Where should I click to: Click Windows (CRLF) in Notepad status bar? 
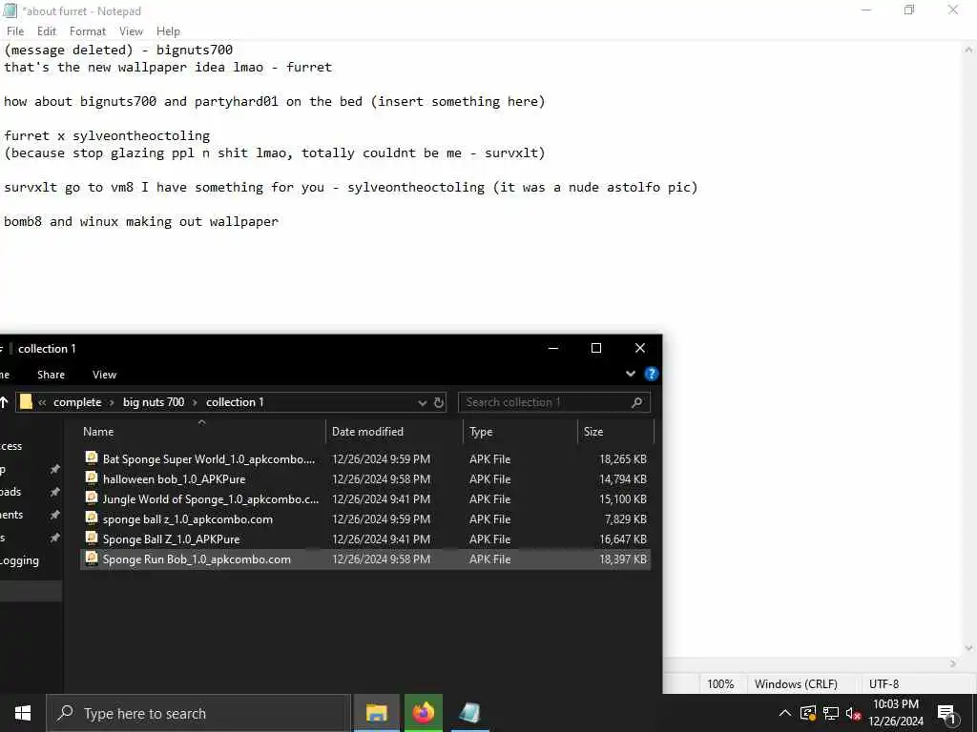coord(796,683)
